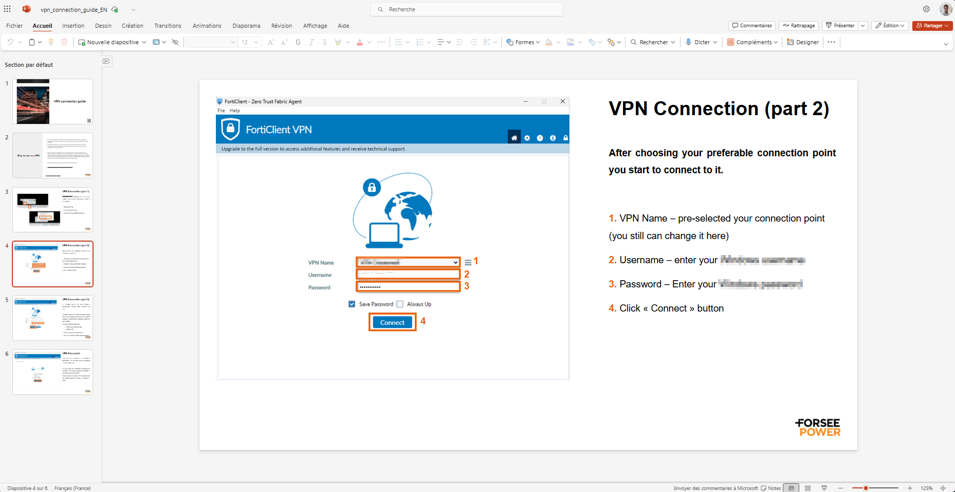The width and height of the screenshot is (955, 492).
Task: Click the Dicter microphone icon
Action: (689, 42)
